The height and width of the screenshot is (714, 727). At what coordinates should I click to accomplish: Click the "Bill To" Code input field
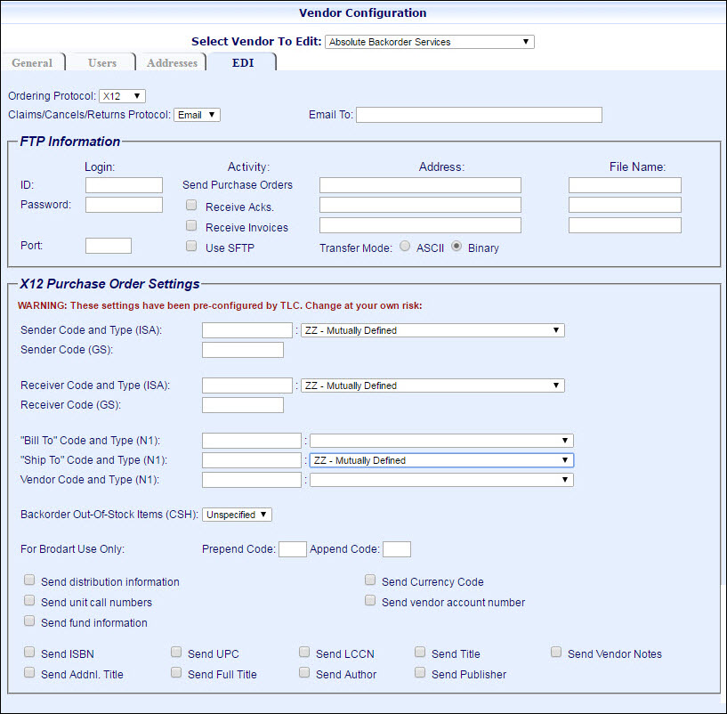tap(252, 441)
